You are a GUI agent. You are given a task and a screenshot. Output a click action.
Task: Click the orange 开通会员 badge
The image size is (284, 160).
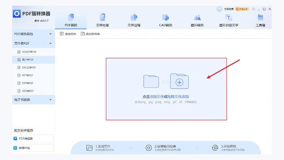click(x=242, y=9)
